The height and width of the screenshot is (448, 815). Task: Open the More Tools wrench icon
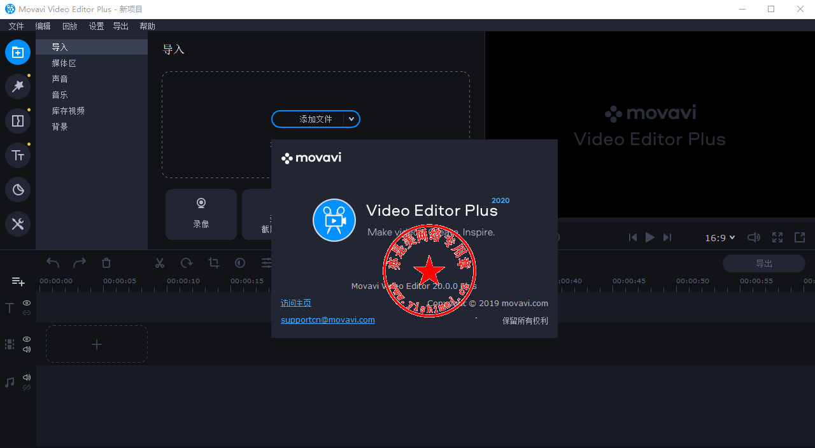pyautogui.click(x=18, y=224)
